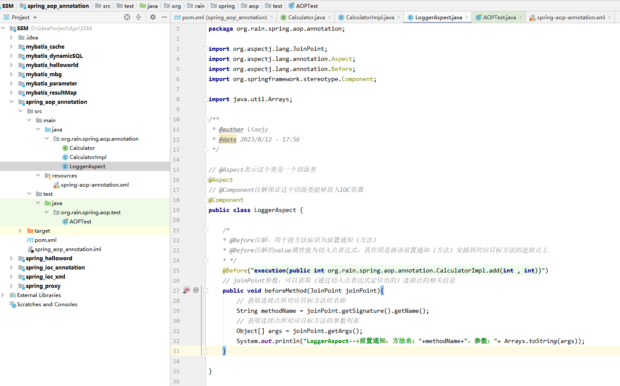Viewport: 620px width, 386px height.
Task: Collapse the main folder arrow
Action: point(29,120)
